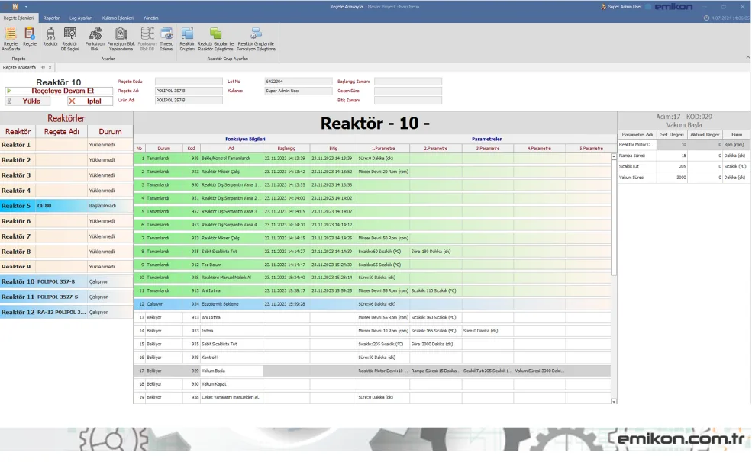Pin the Reçete Anasayfa document tab

[44, 67]
